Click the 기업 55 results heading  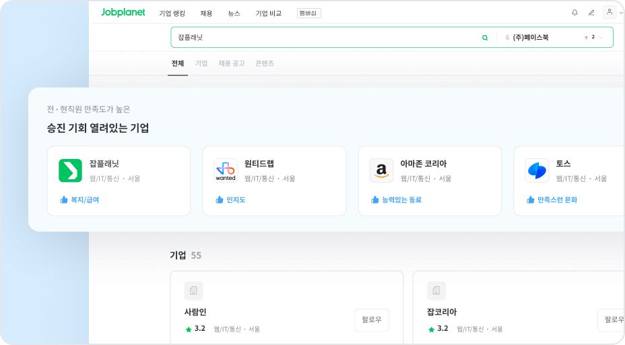pos(185,255)
